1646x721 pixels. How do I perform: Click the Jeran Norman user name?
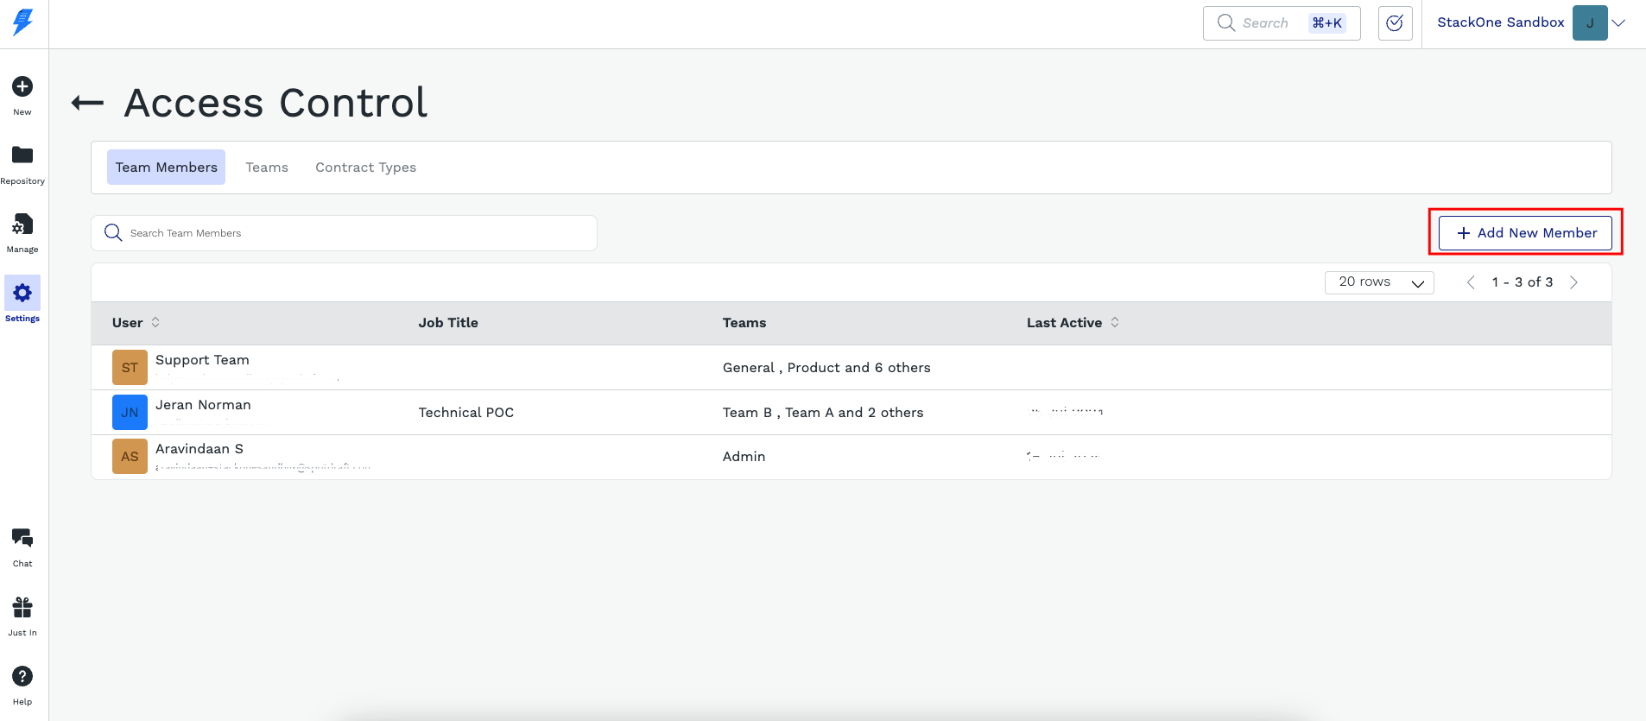[x=203, y=405]
